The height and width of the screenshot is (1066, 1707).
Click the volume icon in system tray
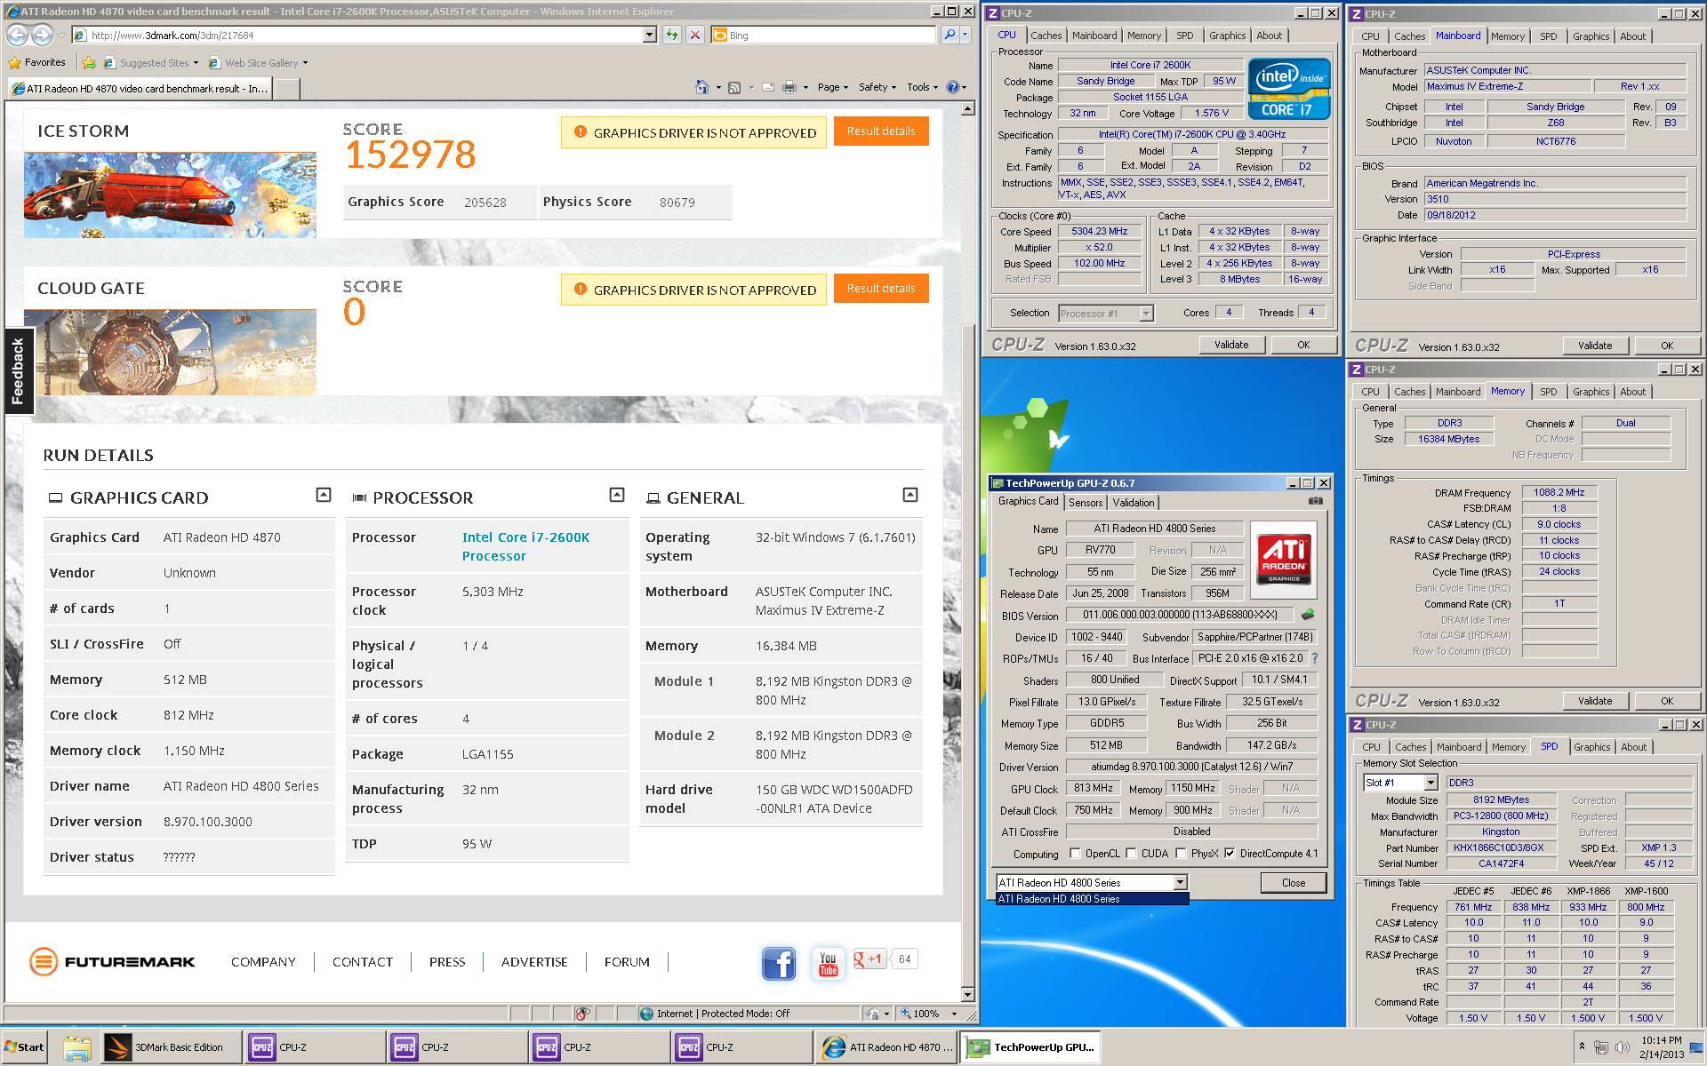[1623, 1046]
